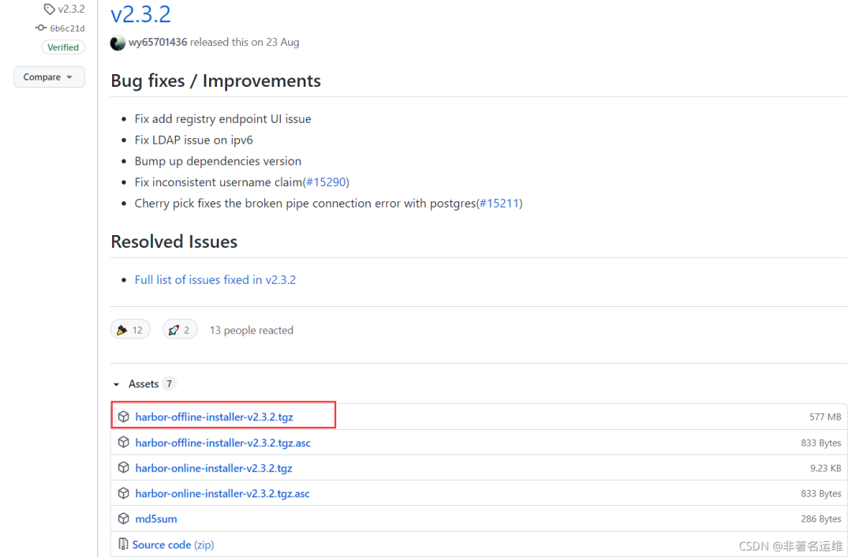Open wy65701436 user avatar
Screen dimensions: 852x557
[x=118, y=43]
